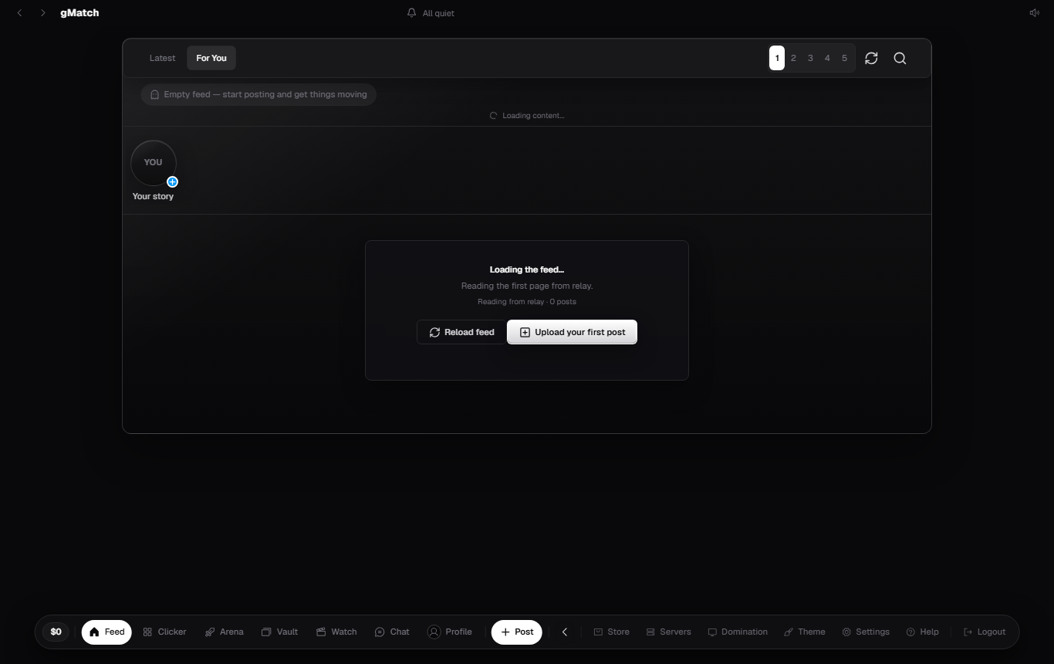Screen dimensions: 1054x664
Task: Go forward with the right arrow
Action: click(x=43, y=13)
